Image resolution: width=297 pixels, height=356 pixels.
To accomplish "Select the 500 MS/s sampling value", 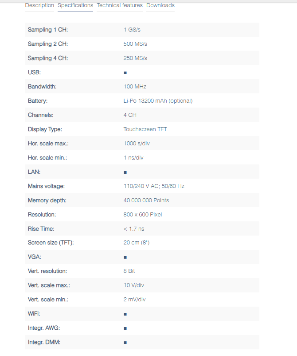I will click(135, 44).
